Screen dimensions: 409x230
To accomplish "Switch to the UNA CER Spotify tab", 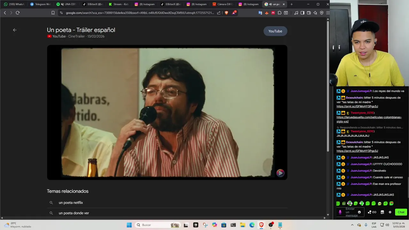I will point(66,4).
